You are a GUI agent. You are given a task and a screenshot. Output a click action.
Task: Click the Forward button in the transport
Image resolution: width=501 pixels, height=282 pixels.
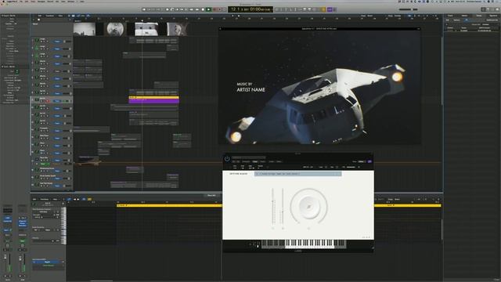click(196, 9)
